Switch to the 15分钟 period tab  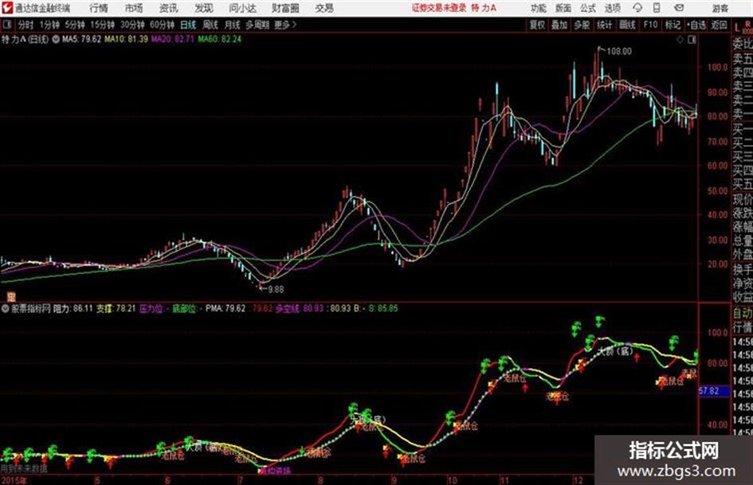coord(102,25)
